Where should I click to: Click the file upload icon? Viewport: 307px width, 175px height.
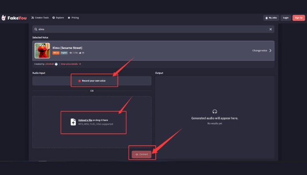73,122
